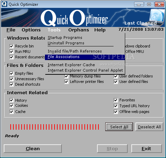Toggle the Cookies checkbox
Image resolution: width=166 pixels, height=158 pixels.
click(x=11, y=105)
